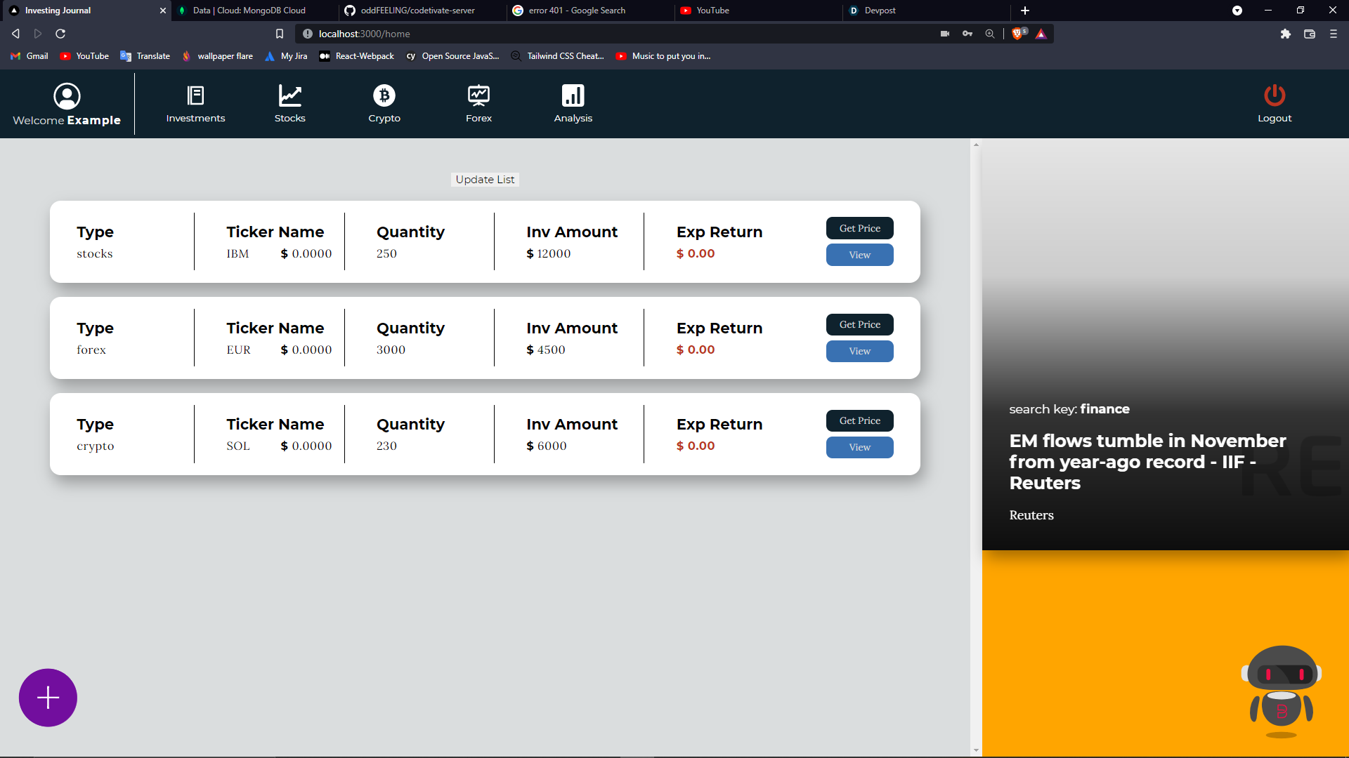
Task: Click the Logout power icon
Action: pyautogui.click(x=1274, y=95)
